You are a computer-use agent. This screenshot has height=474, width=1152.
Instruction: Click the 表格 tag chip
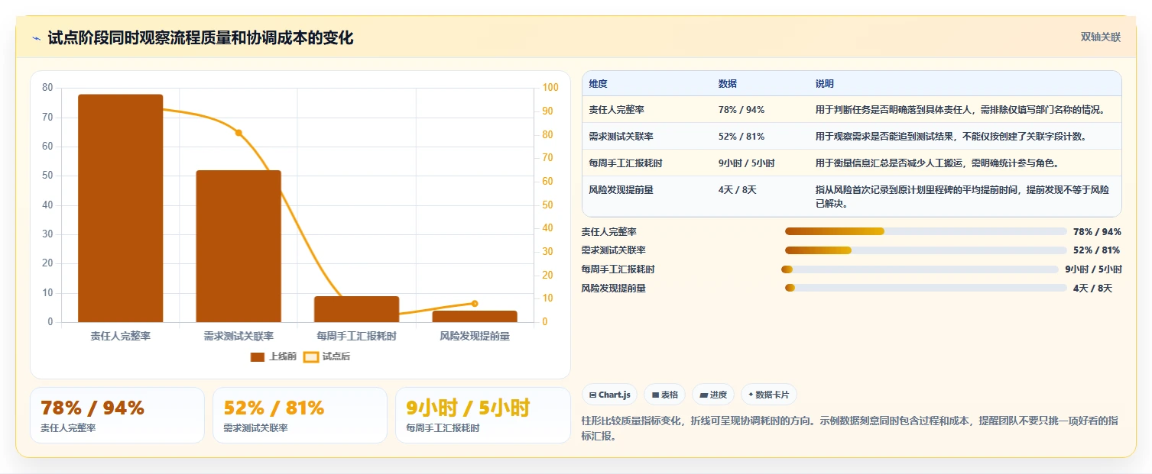pyautogui.click(x=665, y=395)
